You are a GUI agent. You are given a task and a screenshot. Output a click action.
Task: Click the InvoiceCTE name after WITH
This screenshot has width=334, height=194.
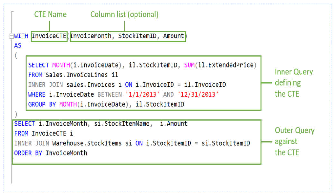click(x=49, y=36)
